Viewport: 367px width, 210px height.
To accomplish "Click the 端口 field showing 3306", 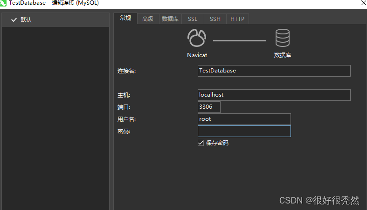I will click(209, 107).
